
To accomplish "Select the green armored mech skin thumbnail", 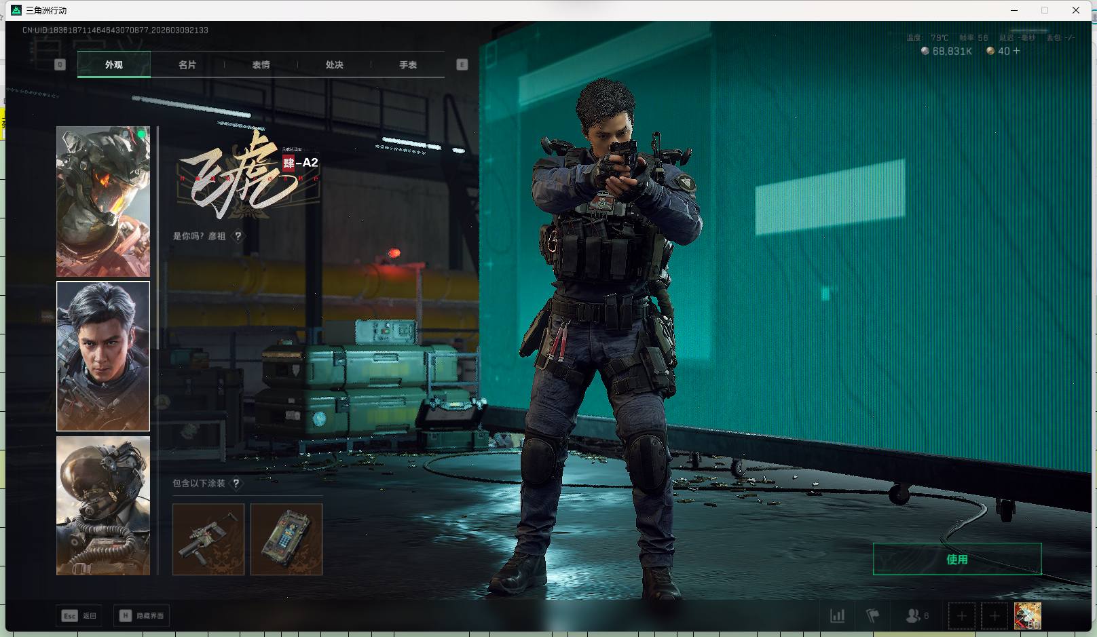I will click(x=103, y=201).
